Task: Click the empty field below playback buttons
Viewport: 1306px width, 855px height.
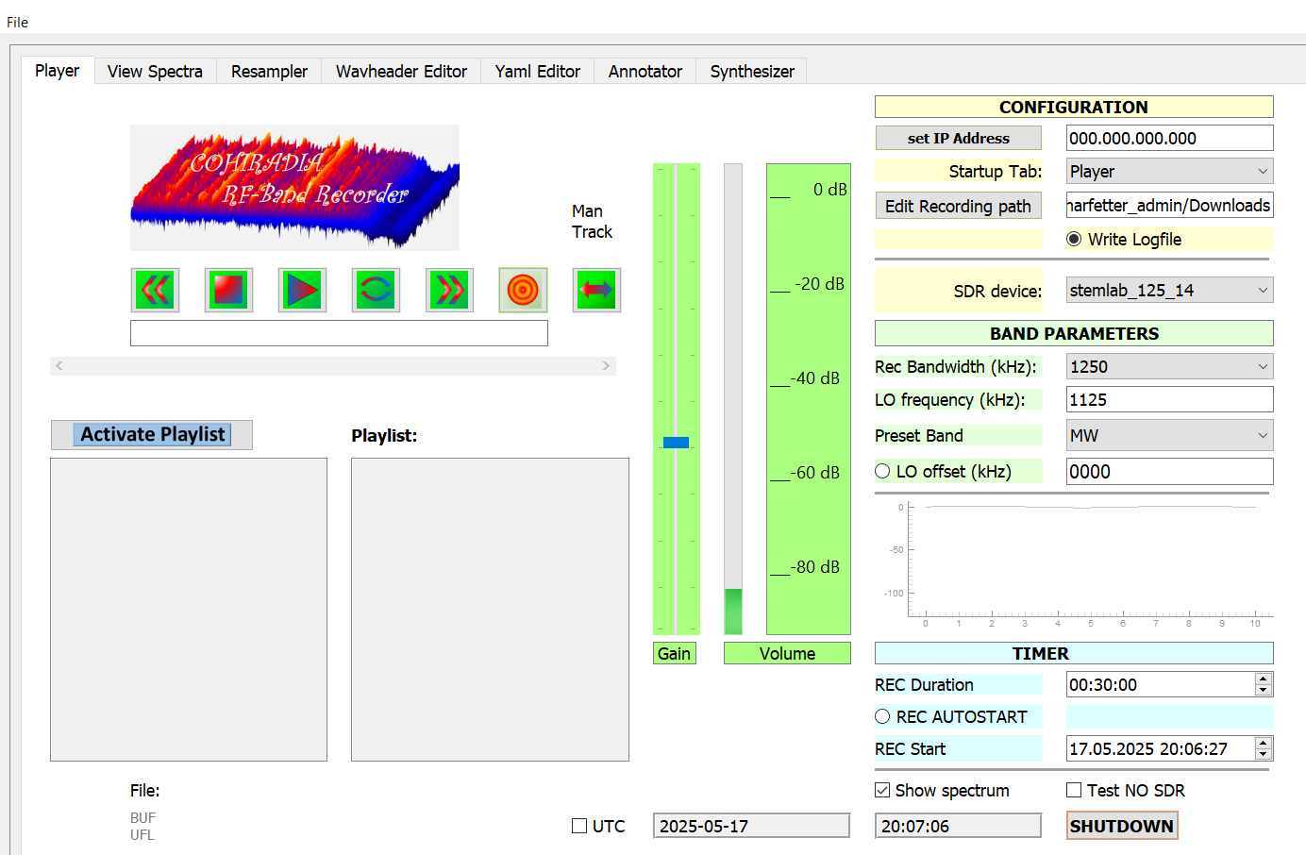Action: click(339, 333)
